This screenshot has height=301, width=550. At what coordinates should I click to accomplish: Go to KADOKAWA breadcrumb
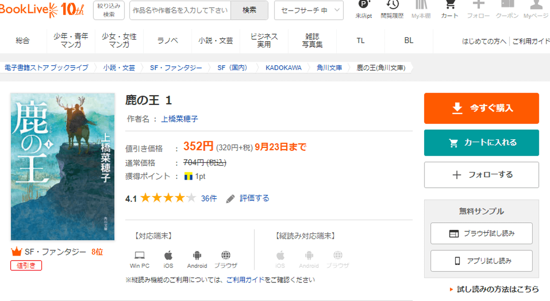tap(284, 68)
